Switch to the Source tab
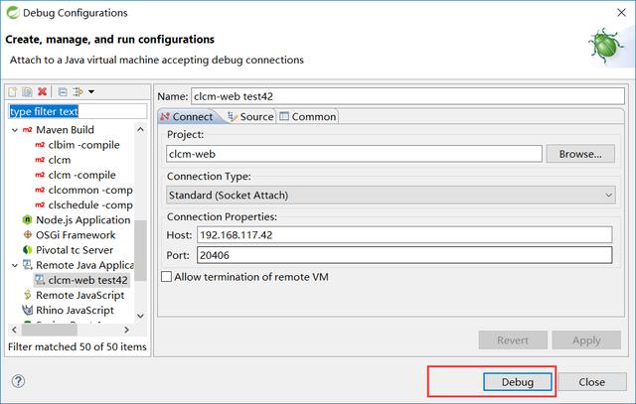Viewport: 636px width, 404px height. (250, 116)
